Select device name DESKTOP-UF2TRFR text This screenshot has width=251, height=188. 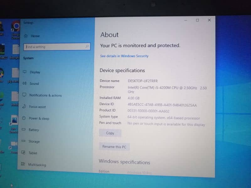tap(143, 81)
